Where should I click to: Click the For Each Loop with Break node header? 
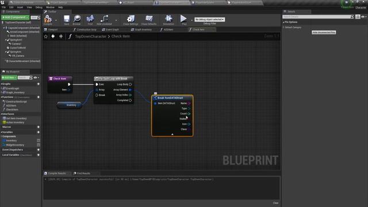click(x=113, y=79)
